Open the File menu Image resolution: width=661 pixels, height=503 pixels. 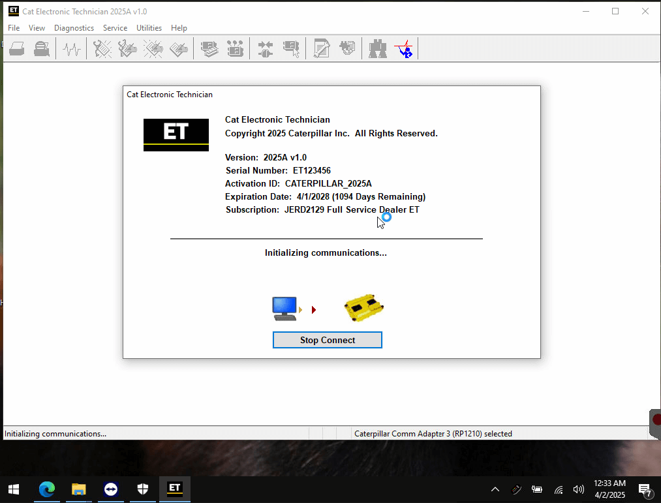14,28
